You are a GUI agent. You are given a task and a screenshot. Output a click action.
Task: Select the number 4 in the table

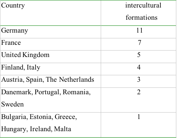click(x=139, y=67)
